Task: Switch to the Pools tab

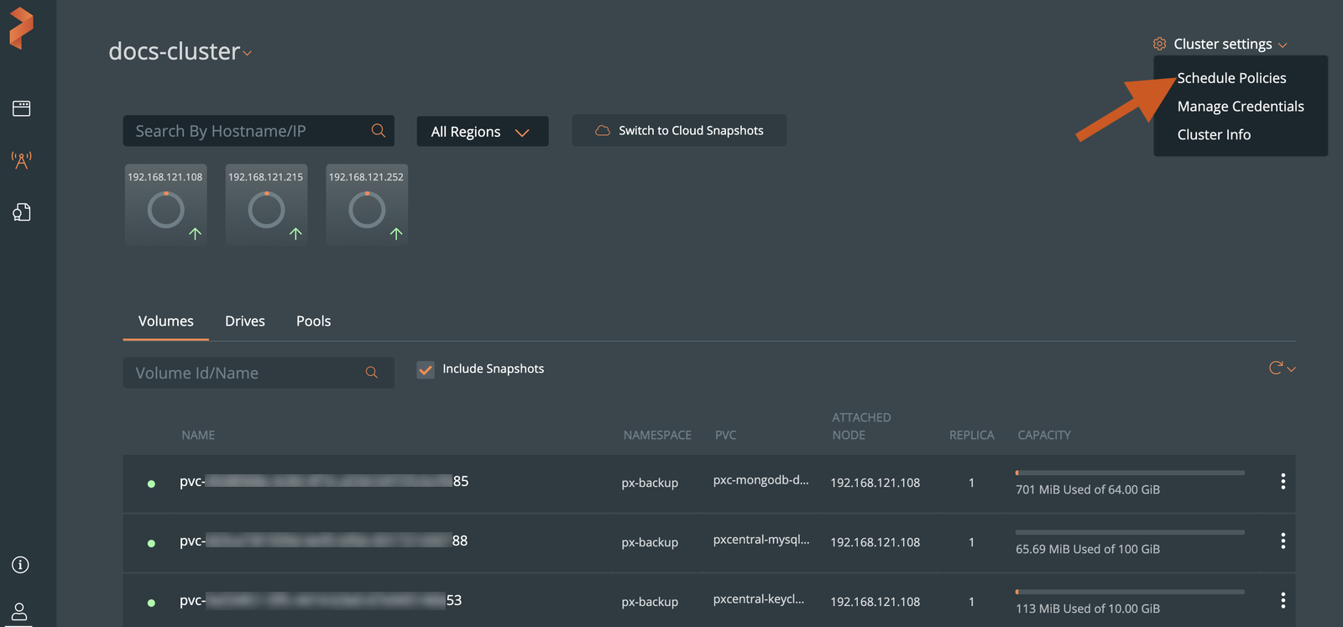Action: pyautogui.click(x=313, y=321)
